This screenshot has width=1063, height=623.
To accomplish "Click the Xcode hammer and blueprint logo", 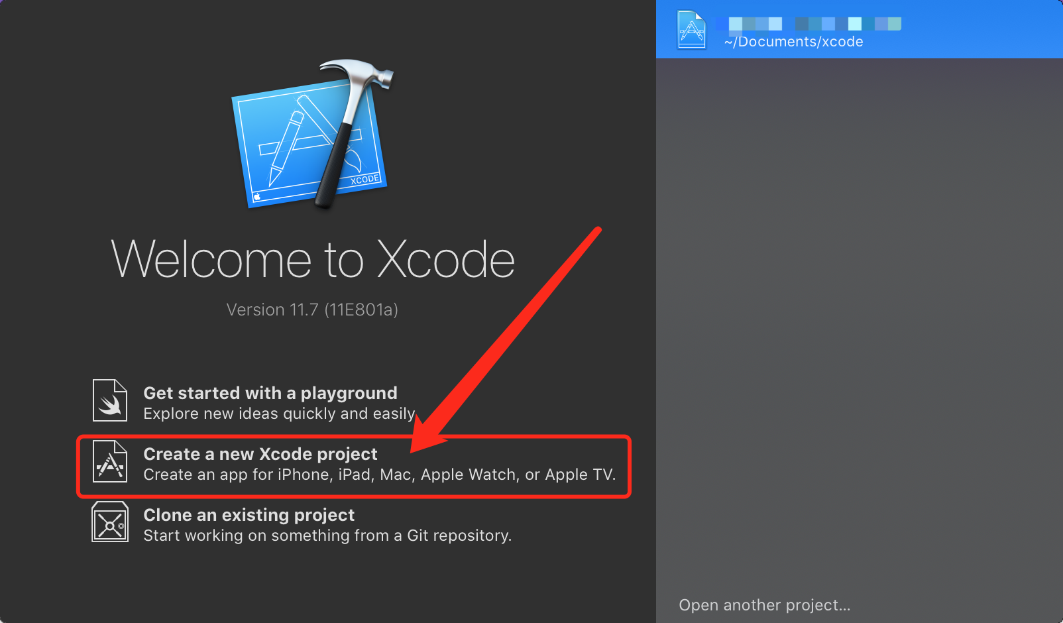I will pos(311,135).
